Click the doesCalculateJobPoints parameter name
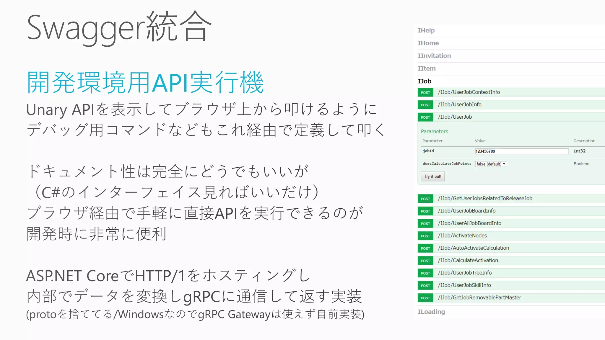Screen dimensions: 605x340 [x=447, y=164]
